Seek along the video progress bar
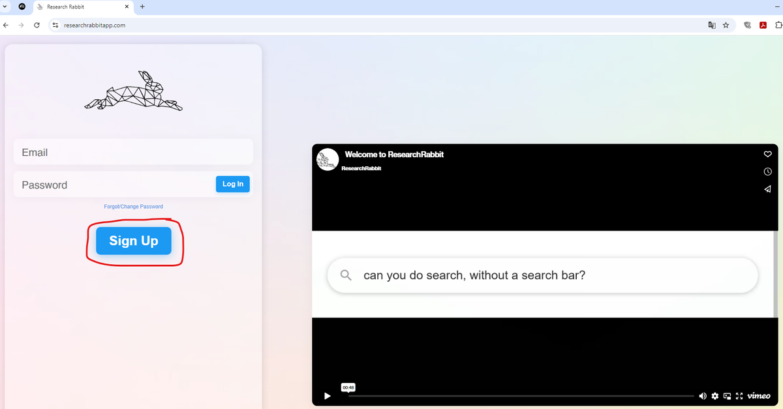The height and width of the screenshot is (409, 783). point(521,396)
